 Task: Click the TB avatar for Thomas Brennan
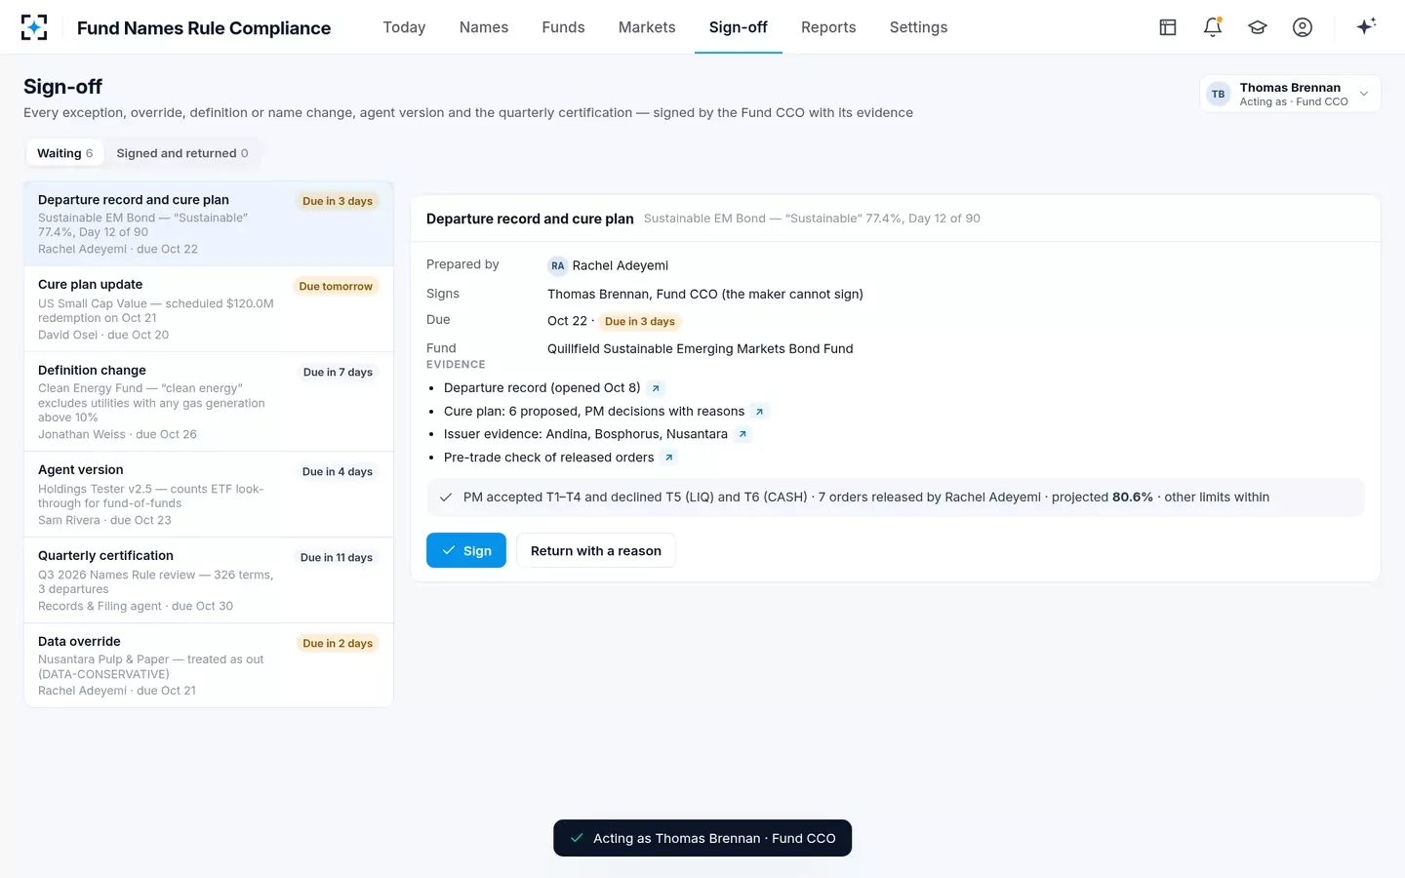click(1219, 94)
